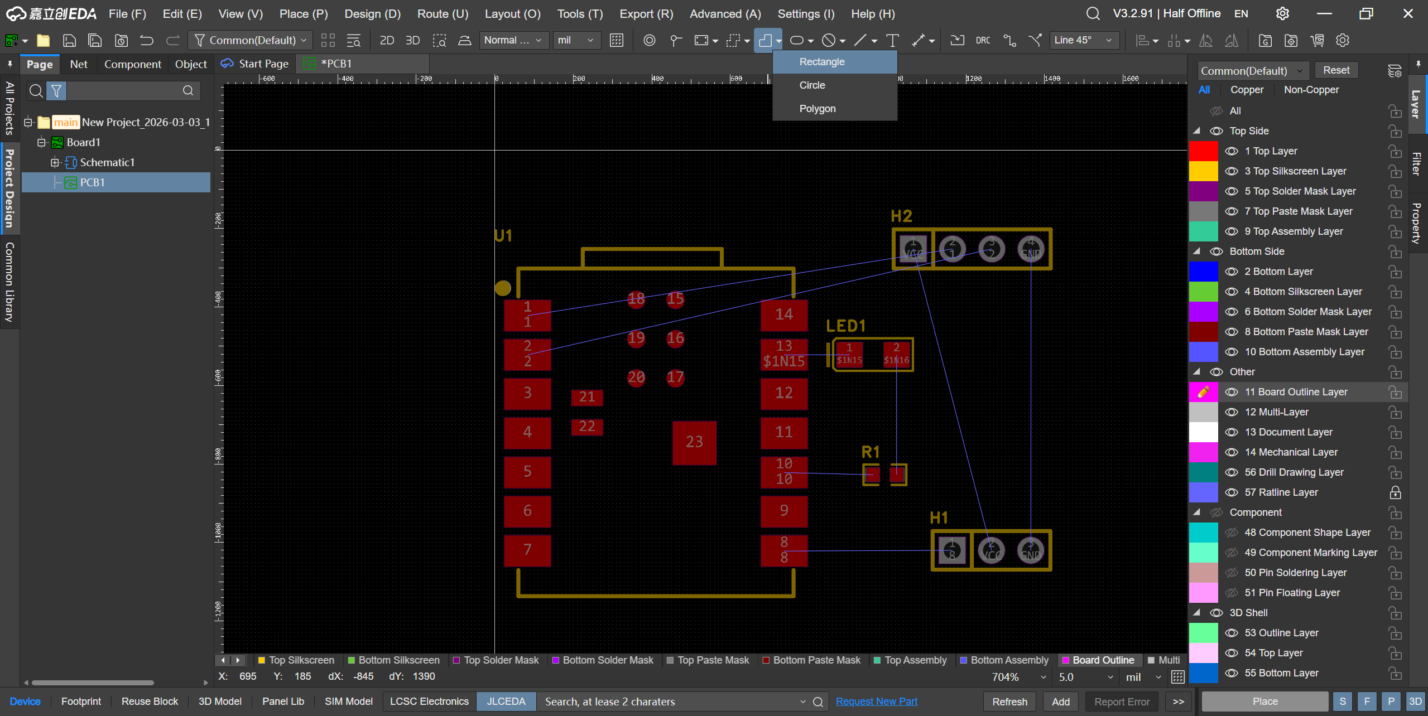Click the Pad placement icon
The width and height of the screenshot is (1428, 716).
[649, 40]
